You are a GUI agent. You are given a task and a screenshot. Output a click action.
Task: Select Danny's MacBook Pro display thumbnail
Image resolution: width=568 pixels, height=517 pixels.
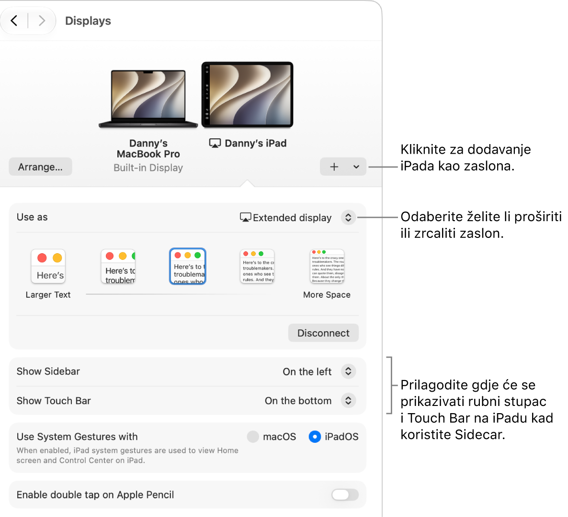coord(148,99)
